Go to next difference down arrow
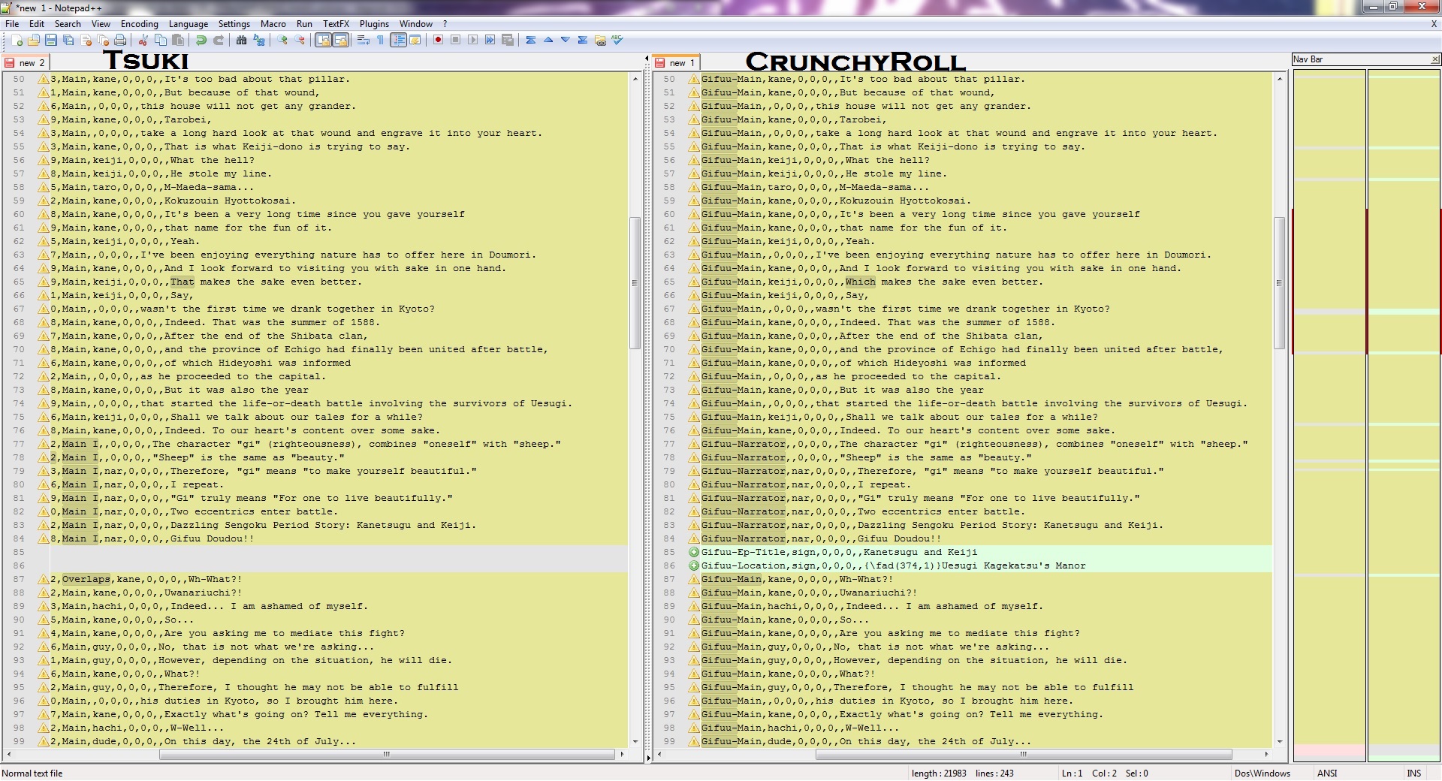This screenshot has height=781, width=1442. point(566,40)
